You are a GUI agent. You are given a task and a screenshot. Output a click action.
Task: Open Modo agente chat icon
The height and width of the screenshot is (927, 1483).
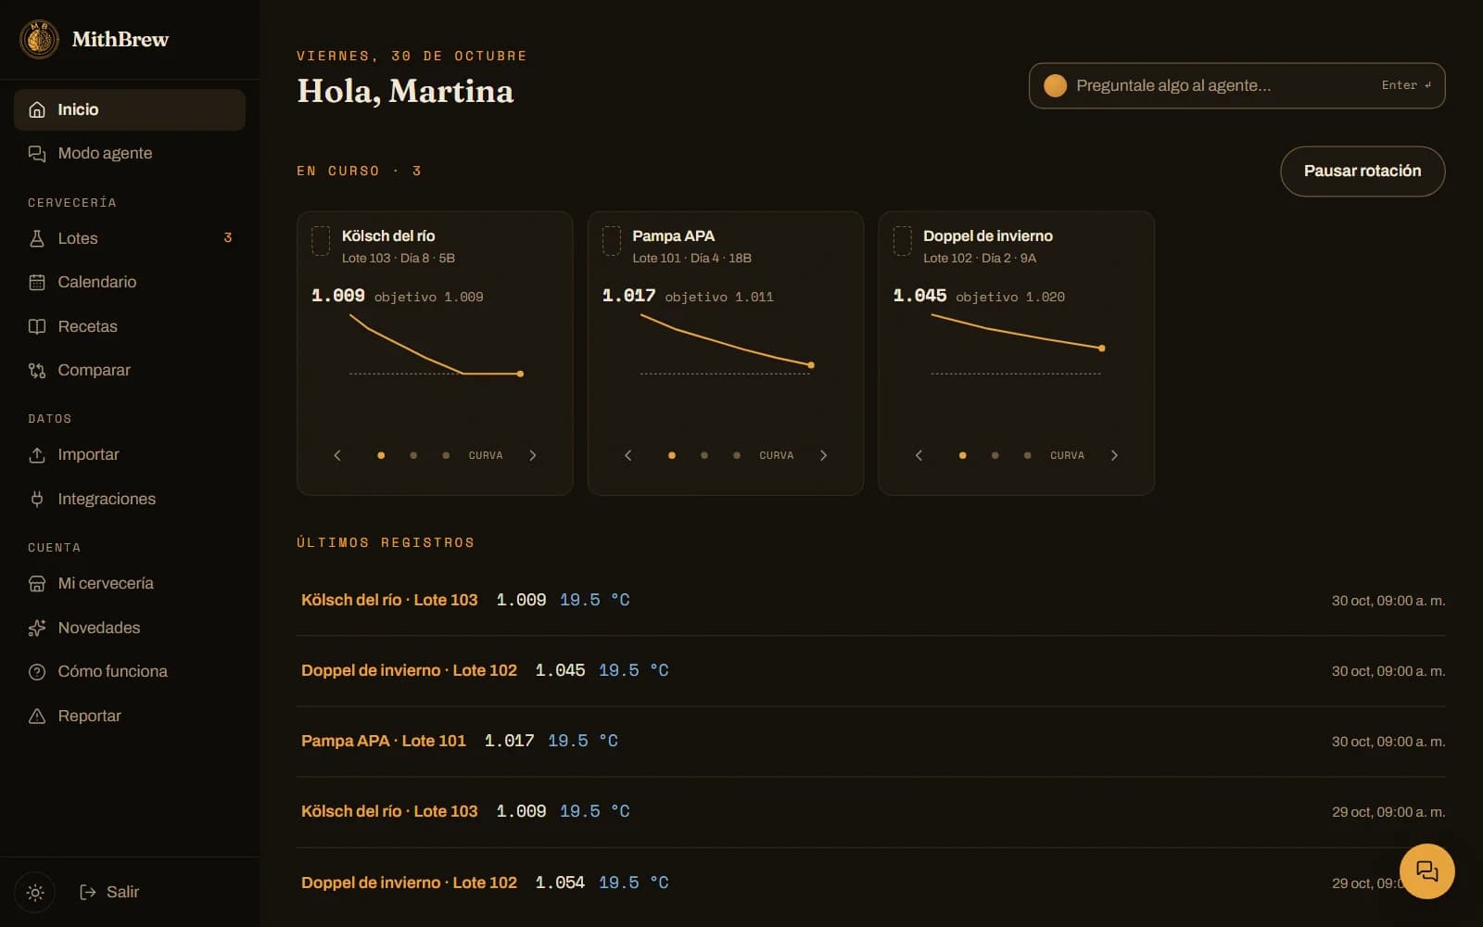37,153
